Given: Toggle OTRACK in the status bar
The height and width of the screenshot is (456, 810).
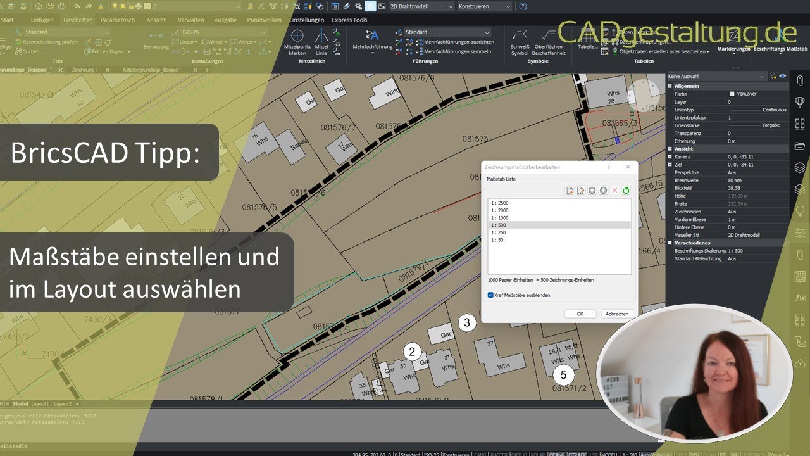Looking at the screenshot, I should coord(577,453).
